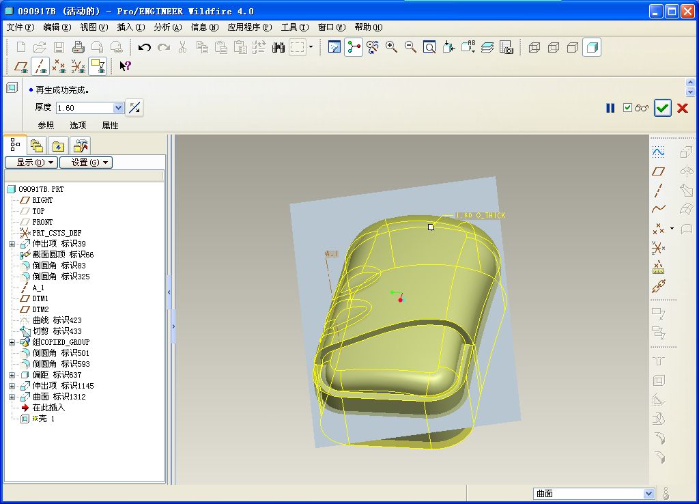Expand 偏距 标识637 tree node
This screenshot has width=699, height=504.
(x=12, y=375)
